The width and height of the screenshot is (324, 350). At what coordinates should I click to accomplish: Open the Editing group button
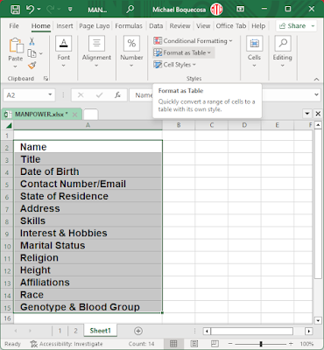tap(282, 52)
